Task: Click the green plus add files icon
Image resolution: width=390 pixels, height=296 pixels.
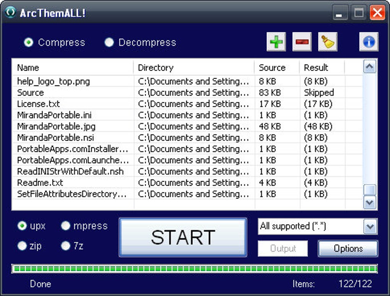Action: click(x=276, y=42)
